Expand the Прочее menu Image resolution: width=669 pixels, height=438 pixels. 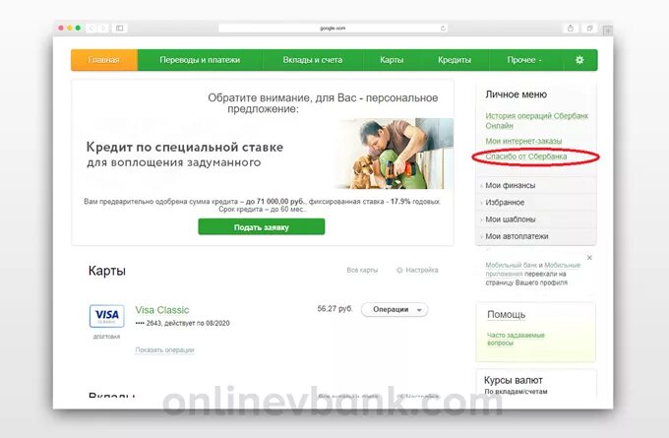click(524, 60)
